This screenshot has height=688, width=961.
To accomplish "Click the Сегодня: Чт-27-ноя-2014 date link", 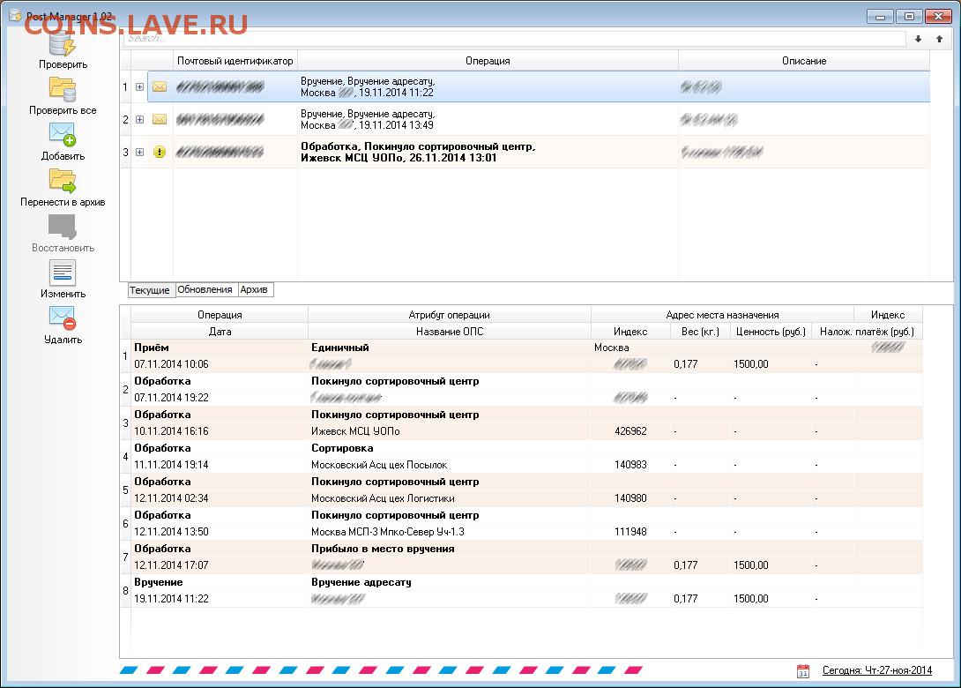I will (x=877, y=670).
